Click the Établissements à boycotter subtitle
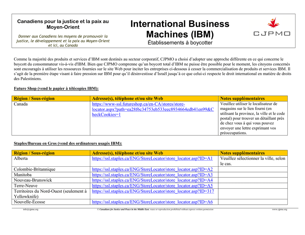 pos(180,43)
